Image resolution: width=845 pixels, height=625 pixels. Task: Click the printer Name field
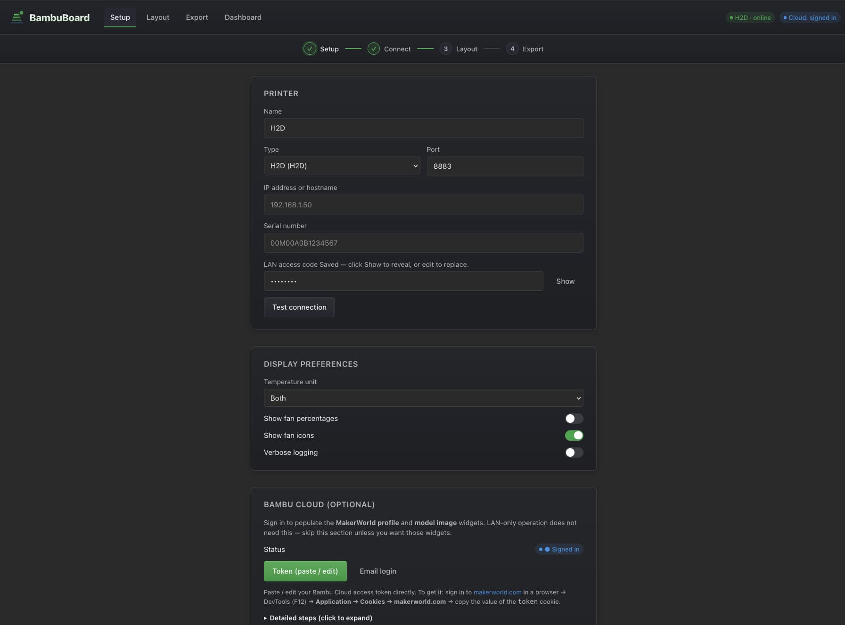424,128
